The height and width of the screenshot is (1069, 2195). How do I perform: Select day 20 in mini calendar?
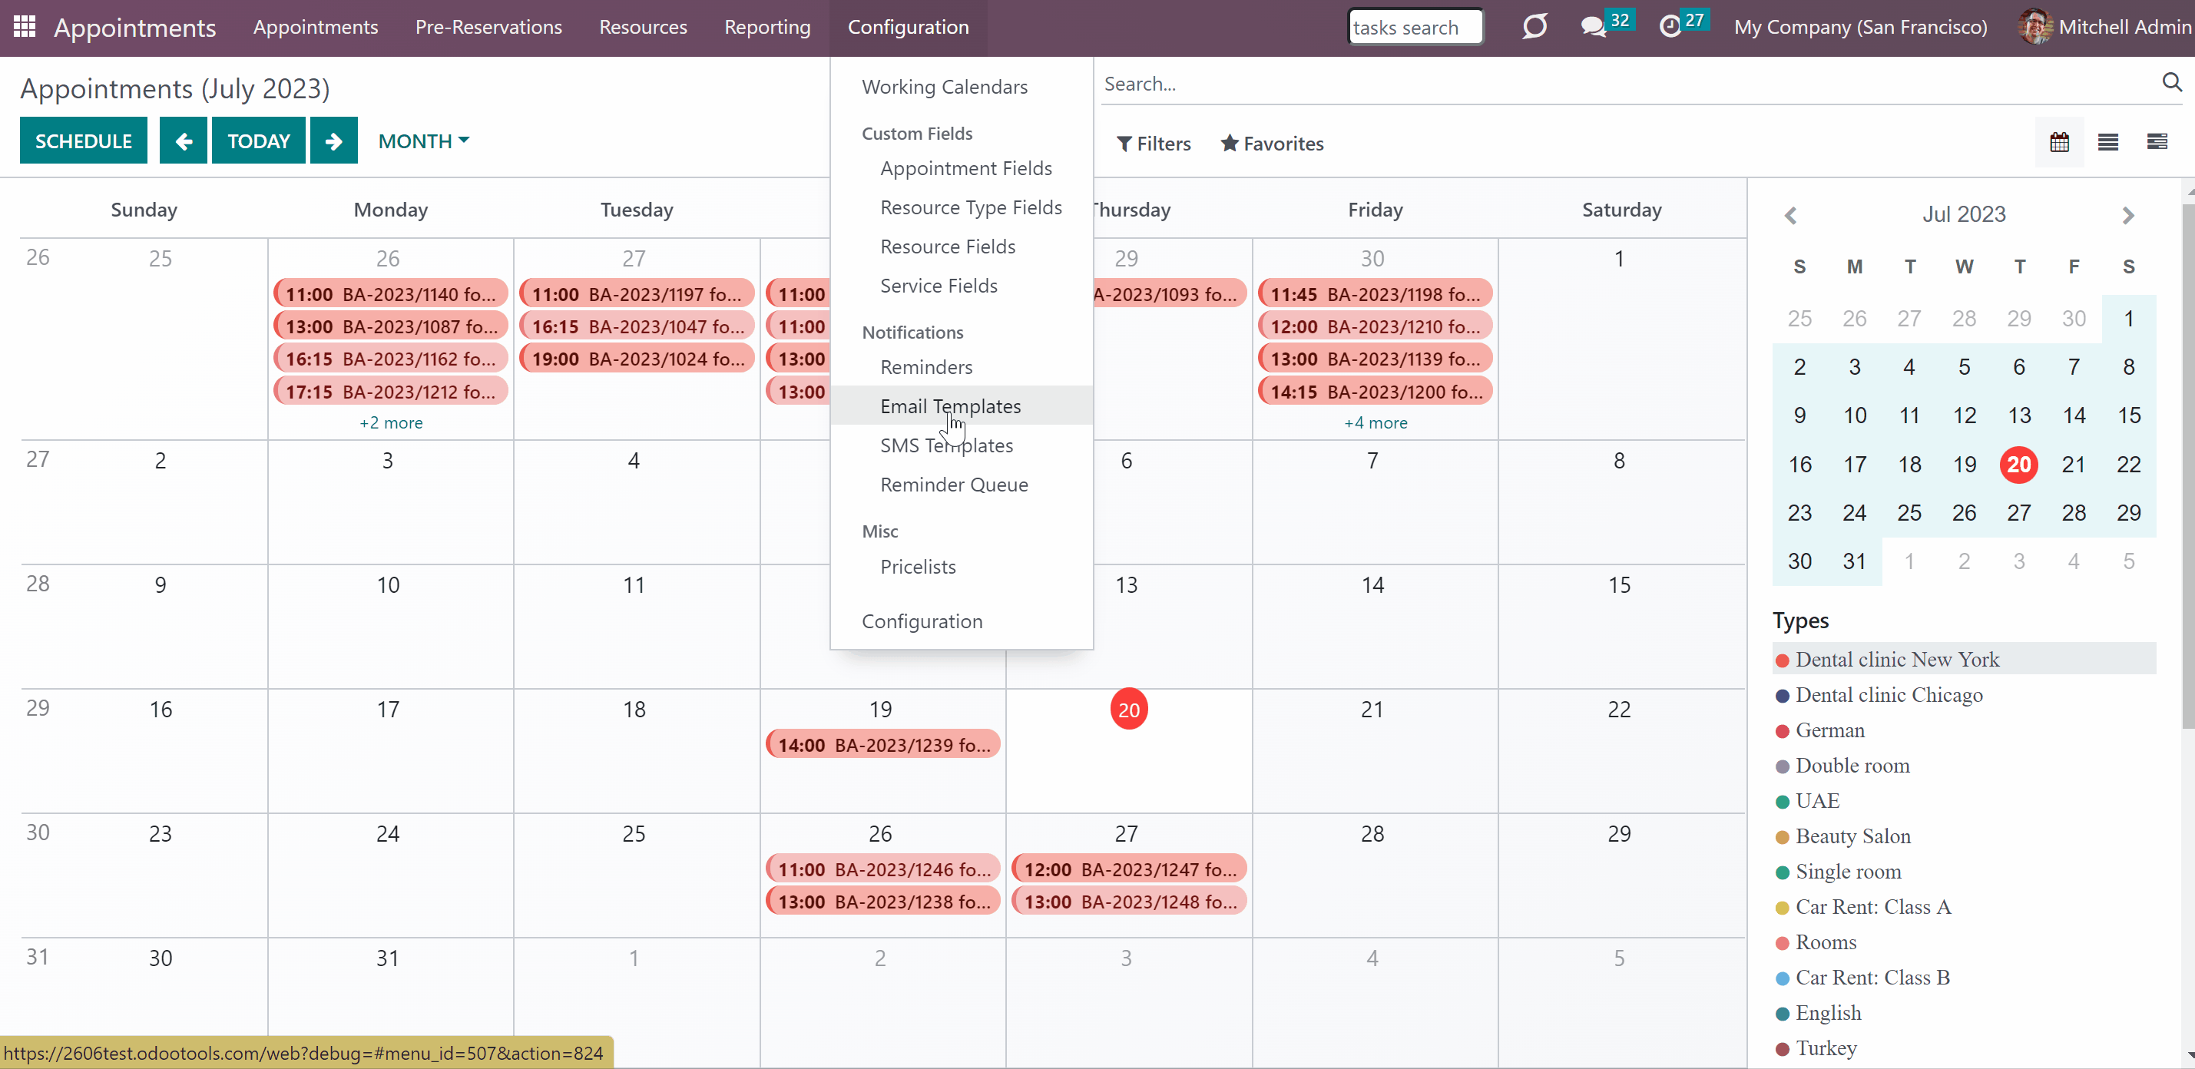tap(2018, 464)
